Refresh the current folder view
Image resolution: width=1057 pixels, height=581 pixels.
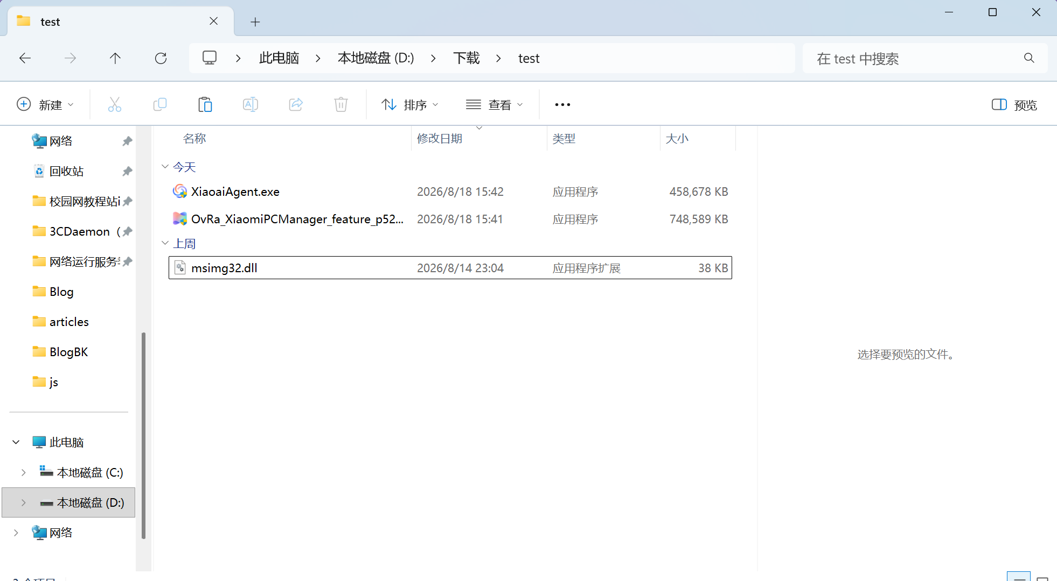pos(161,58)
